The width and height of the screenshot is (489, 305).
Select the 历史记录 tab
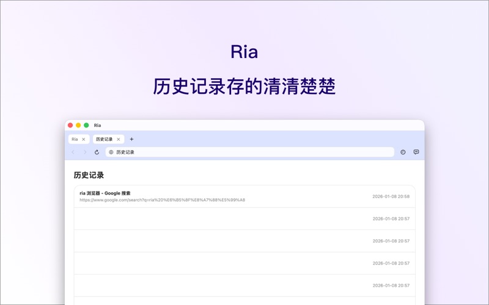(109, 139)
